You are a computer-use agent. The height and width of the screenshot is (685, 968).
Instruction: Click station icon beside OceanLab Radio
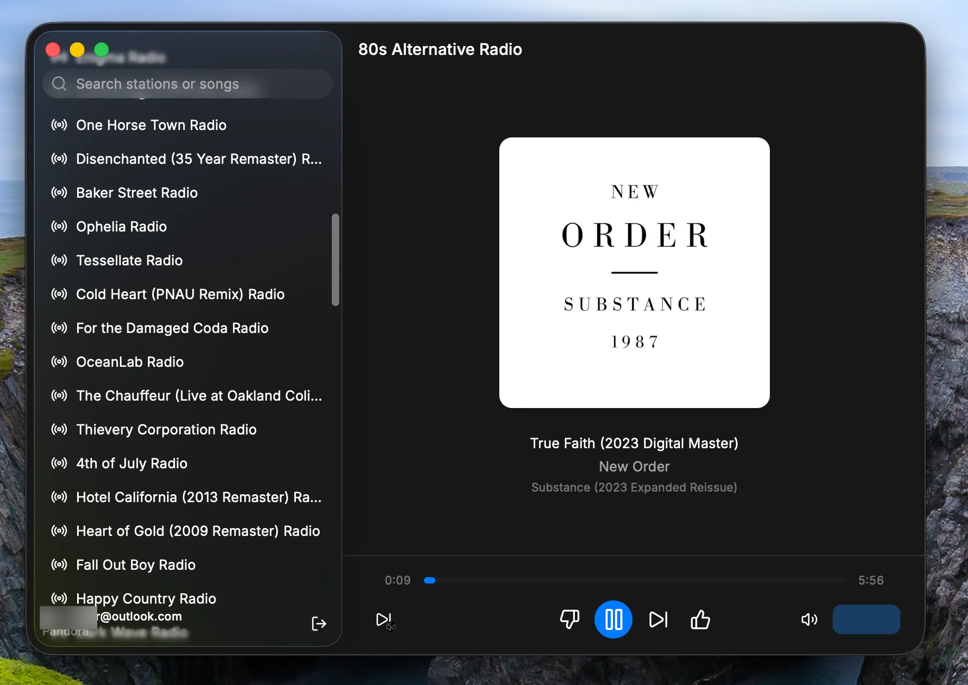tap(59, 362)
